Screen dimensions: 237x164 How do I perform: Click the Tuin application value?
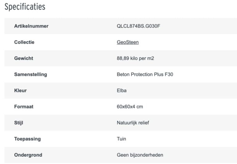[121, 139]
